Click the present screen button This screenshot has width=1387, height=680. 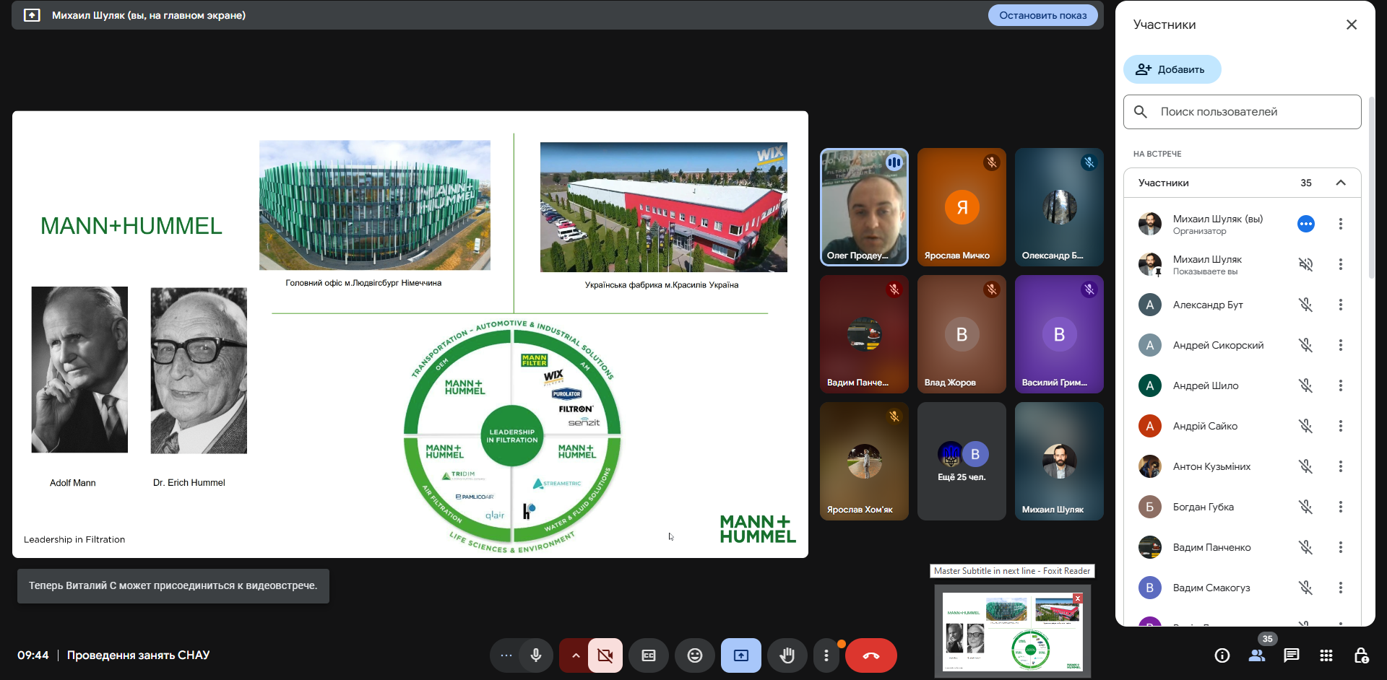(741, 655)
